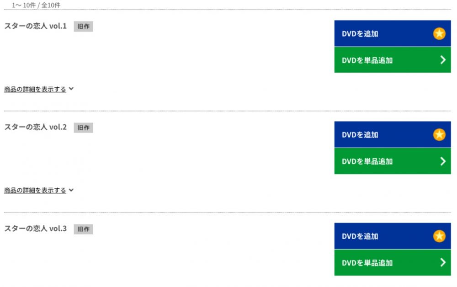Click arrow icon on vol.1 DVDを単品追加
Image resolution: width=457 pixels, height=287 pixels.
[443, 60]
